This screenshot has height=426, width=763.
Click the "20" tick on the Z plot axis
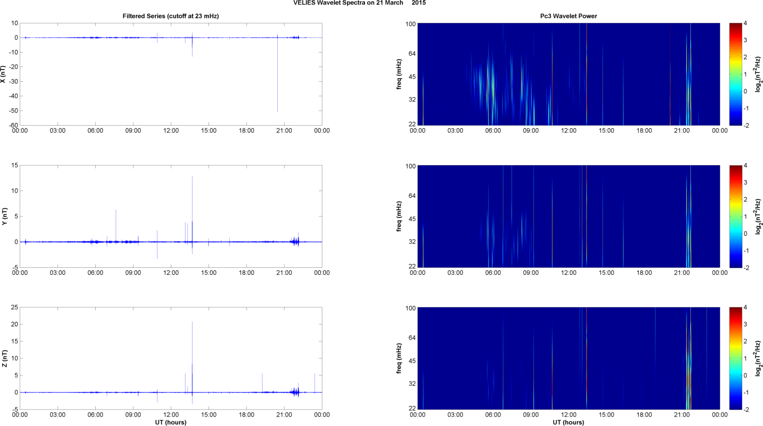click(15, 324)
